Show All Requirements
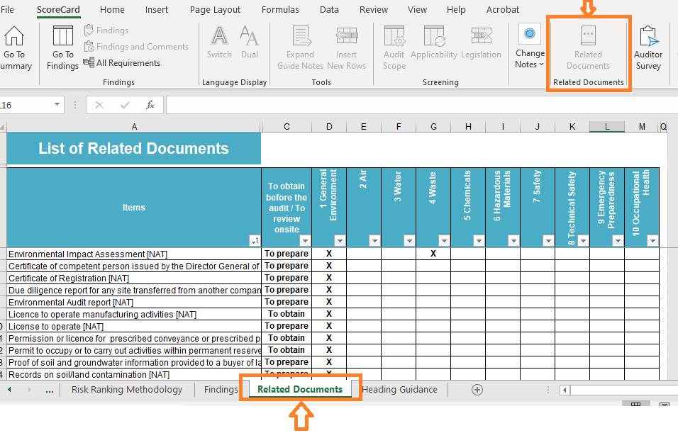Viewport: 678px width, 433px height. [x=122, y=63]
